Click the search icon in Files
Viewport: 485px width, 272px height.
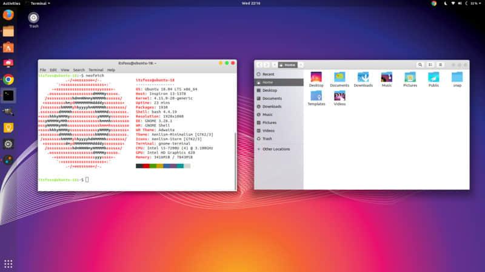tap(421, 65)
